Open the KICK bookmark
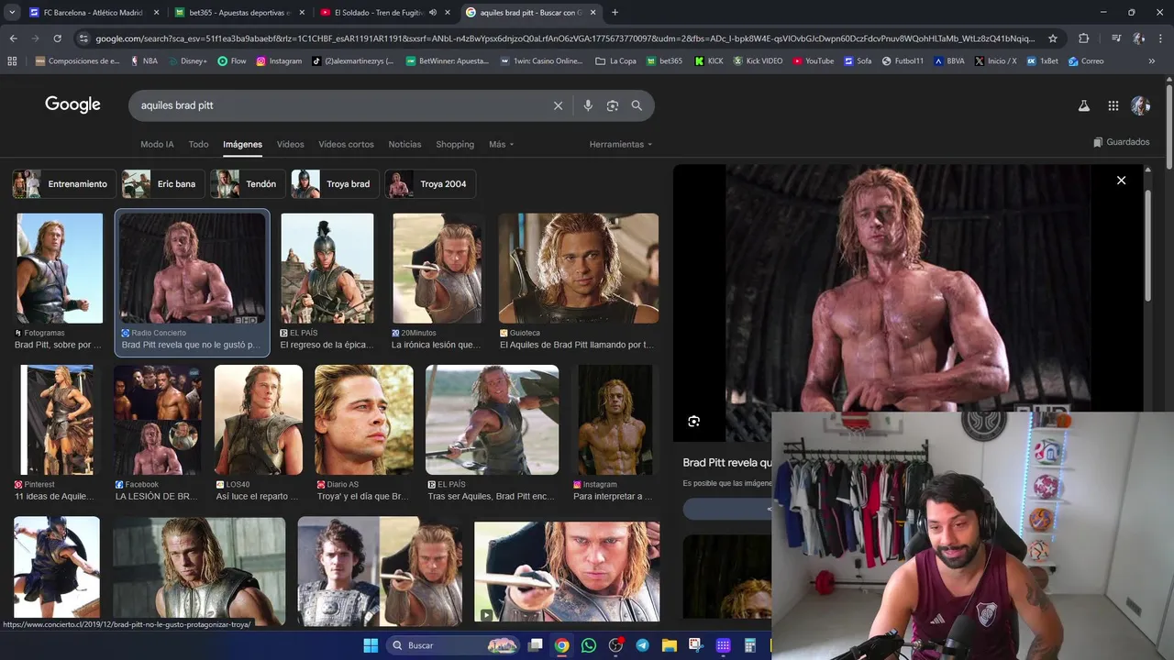This screenshot has height=660, width=1174. coord(709,61)
